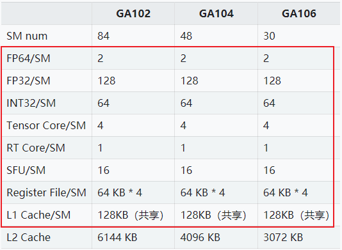Select the FP32/SM row label

click(28, 81)
